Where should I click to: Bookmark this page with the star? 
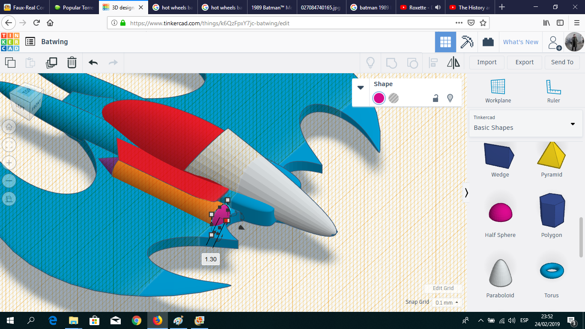tap(483, 23)
